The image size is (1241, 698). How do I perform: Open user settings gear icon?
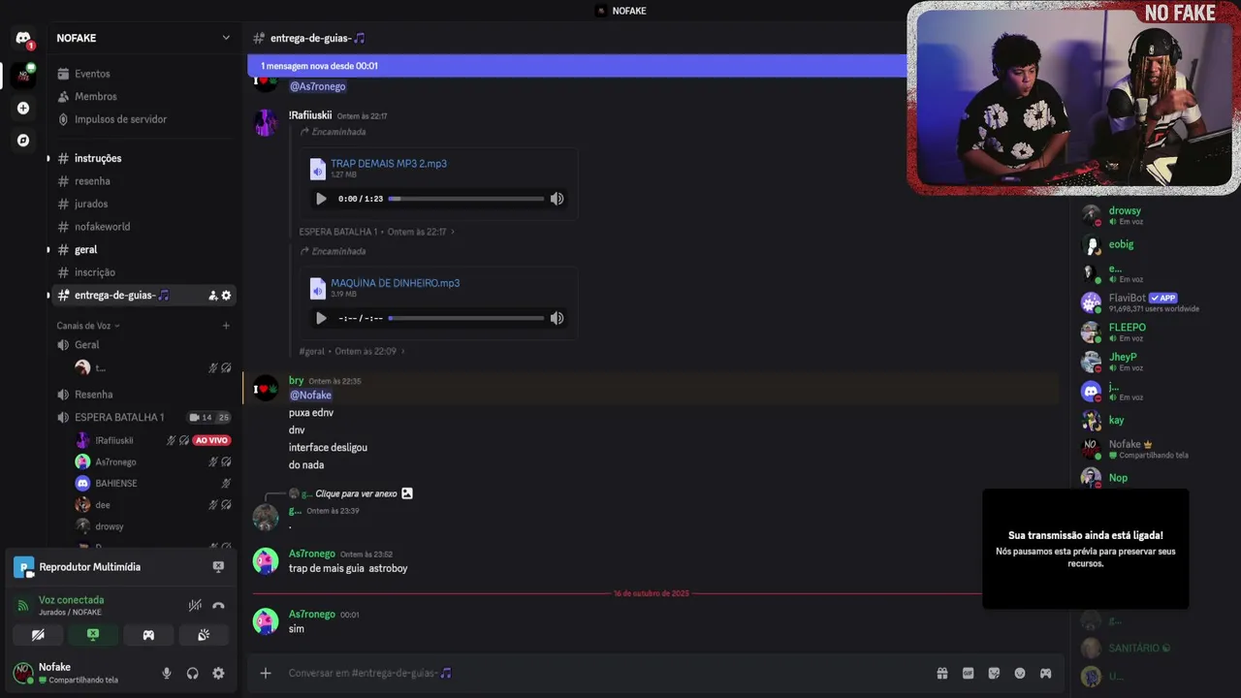218,673
